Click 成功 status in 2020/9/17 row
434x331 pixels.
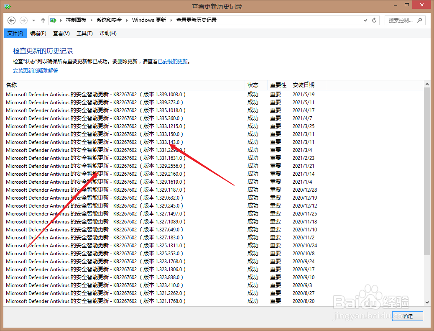[253, 269]
